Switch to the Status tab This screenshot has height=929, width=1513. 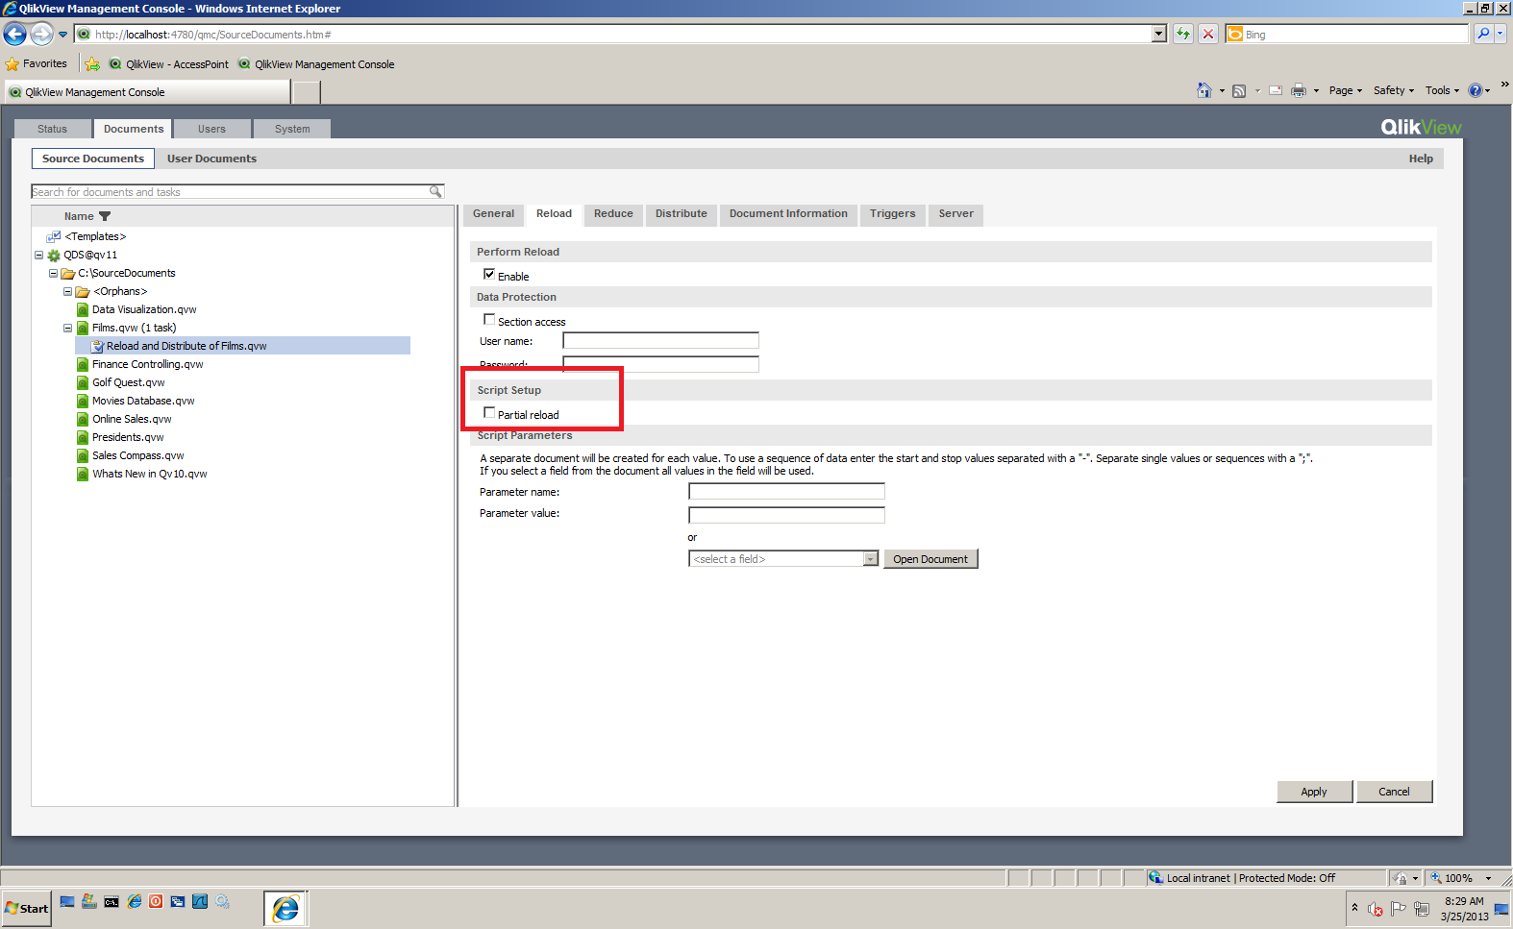[x=52, y=129]
